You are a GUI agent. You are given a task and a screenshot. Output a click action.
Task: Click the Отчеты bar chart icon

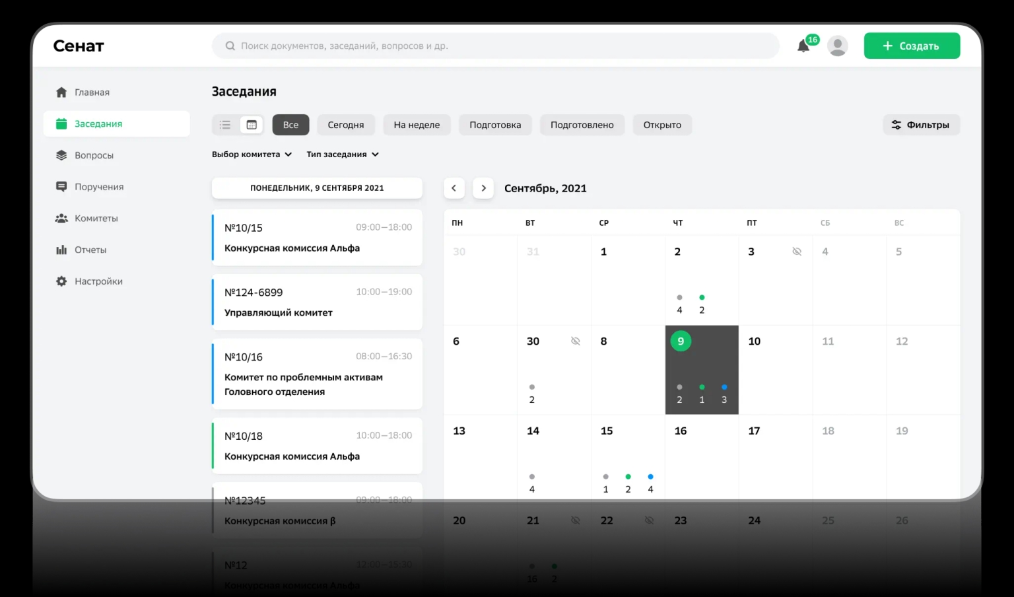61,250
